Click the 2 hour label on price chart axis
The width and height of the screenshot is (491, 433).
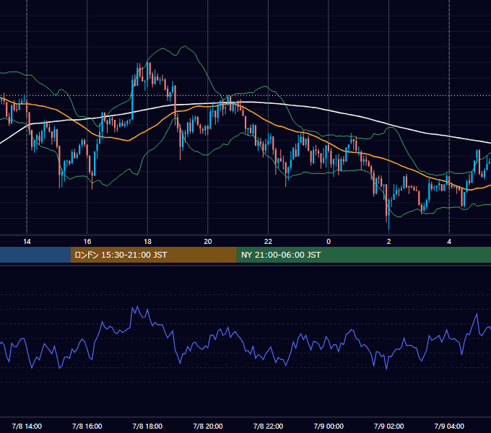pyautogui.click(x=389, y=242)
